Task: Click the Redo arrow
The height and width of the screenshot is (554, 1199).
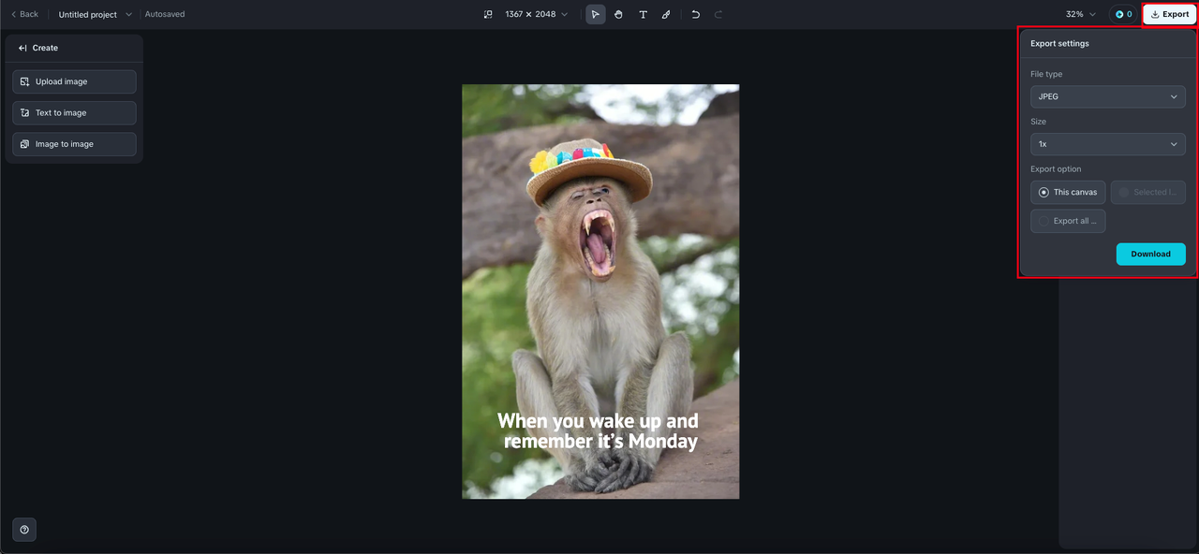Action: point(718,14)
